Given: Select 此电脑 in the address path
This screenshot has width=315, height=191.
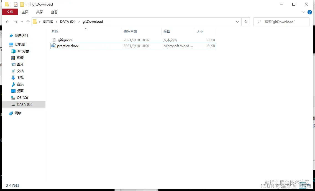Looking at the screenshot, I should click(x=48, y=22).
